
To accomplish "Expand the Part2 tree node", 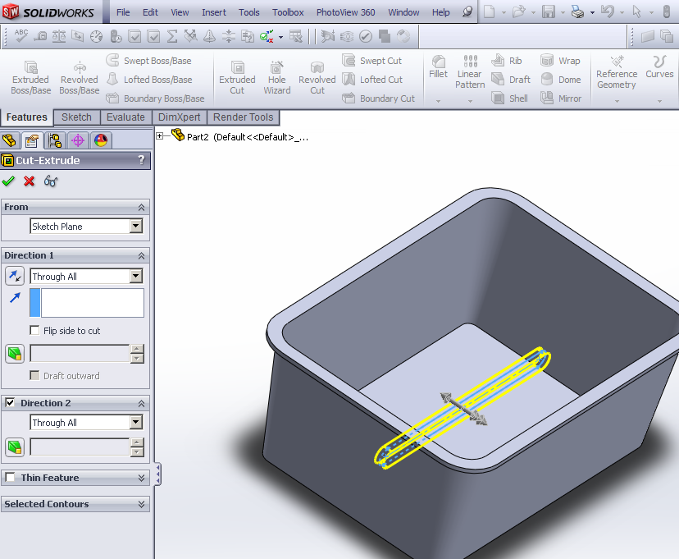I will [160, 136].
